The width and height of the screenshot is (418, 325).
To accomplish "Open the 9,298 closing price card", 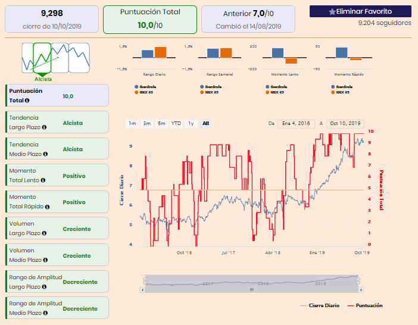I will (52, 19).
